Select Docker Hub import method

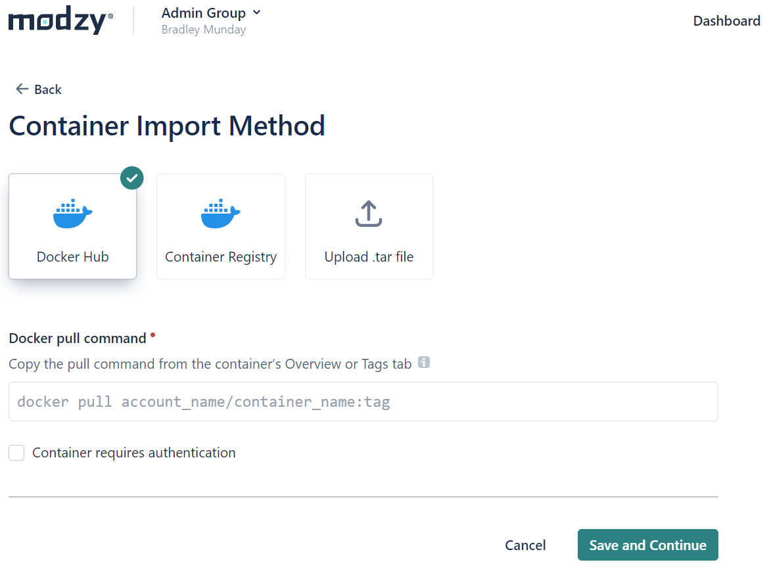72,227
